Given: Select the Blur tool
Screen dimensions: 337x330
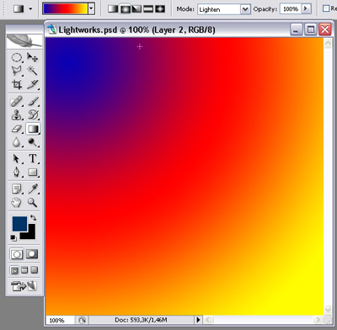Looking at the screenshot, I should 17,142.
